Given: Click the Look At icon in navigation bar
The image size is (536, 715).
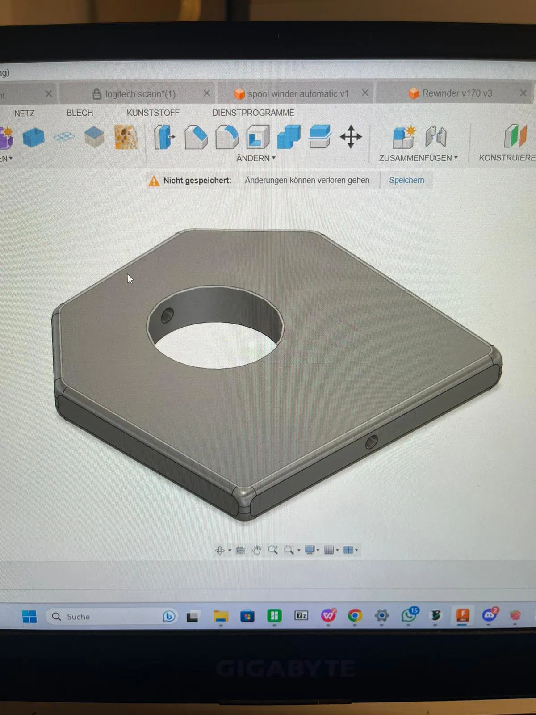Looking at the screenshot, I should pyautogui.click(x=240, y=550).
